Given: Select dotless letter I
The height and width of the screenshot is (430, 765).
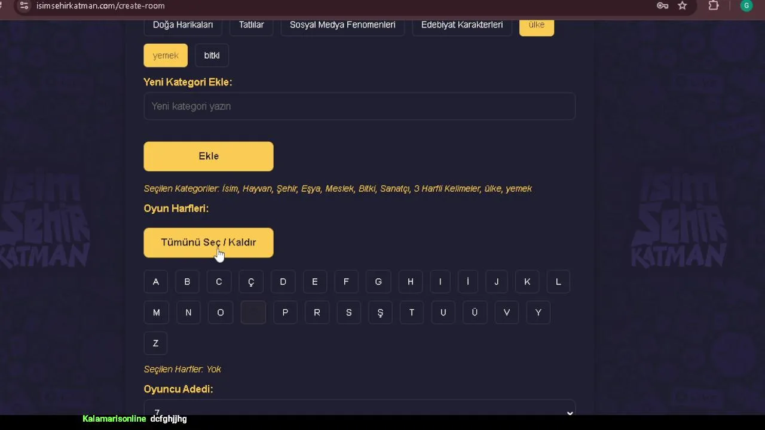Looking at the screenshot, I should point(440,282).
